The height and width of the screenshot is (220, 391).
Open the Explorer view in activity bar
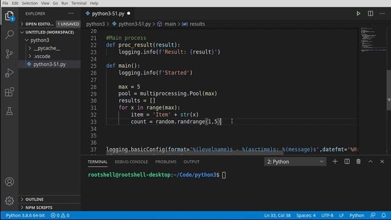(x=10, y=16)
